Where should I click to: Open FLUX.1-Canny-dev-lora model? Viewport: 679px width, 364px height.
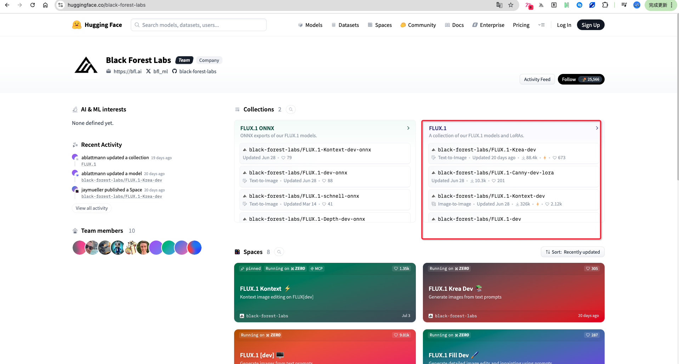(514, 177)
